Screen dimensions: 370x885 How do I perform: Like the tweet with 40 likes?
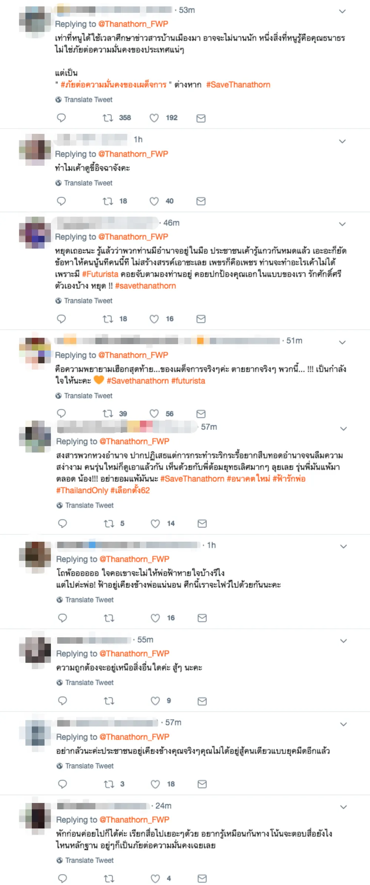point(154,201)
